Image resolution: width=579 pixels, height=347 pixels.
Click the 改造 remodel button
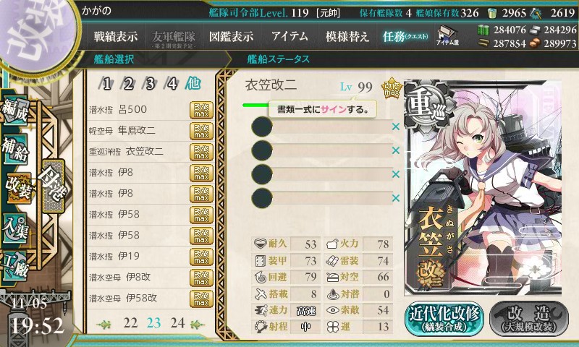pos(529,319)
